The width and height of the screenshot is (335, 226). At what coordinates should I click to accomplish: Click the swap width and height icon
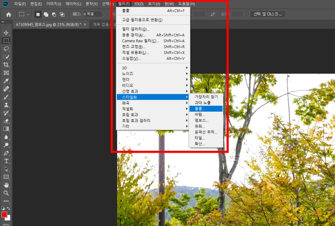[212, 14]
